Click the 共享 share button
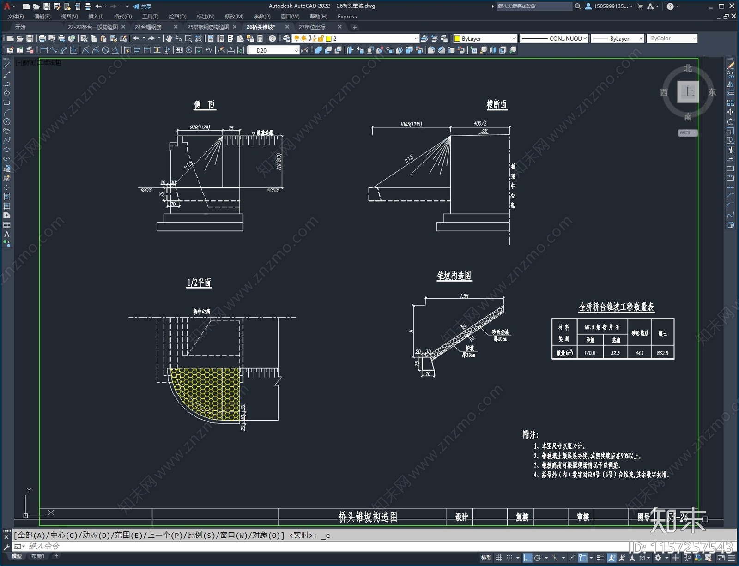Screen dimensions: 739x566 tap(142, 6)
